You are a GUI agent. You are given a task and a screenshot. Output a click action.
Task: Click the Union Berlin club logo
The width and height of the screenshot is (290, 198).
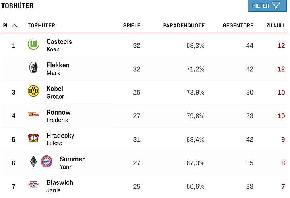tap(33, 115)
